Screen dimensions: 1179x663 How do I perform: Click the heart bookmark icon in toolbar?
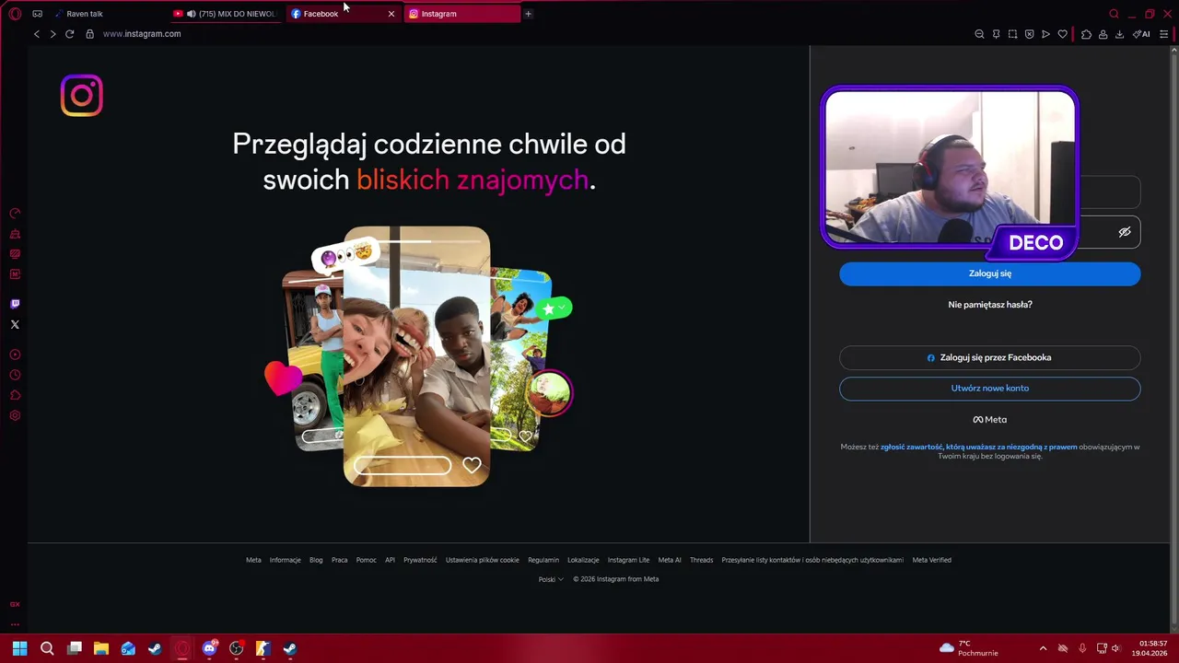[1062, 34]
